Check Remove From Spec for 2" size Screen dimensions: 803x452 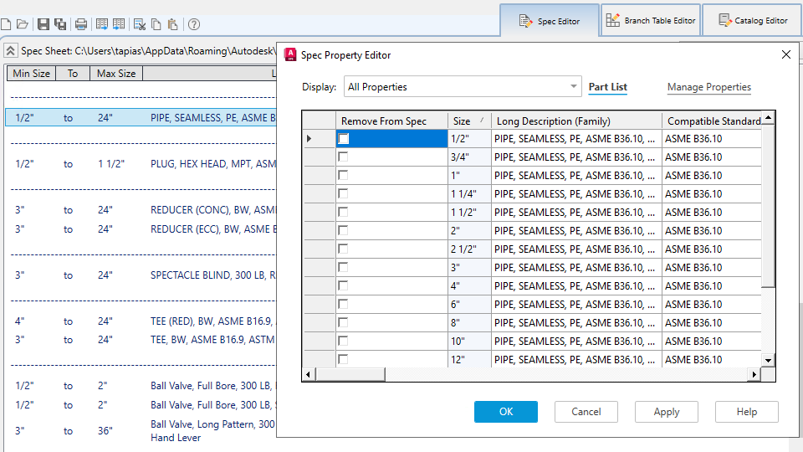point(343,231)
